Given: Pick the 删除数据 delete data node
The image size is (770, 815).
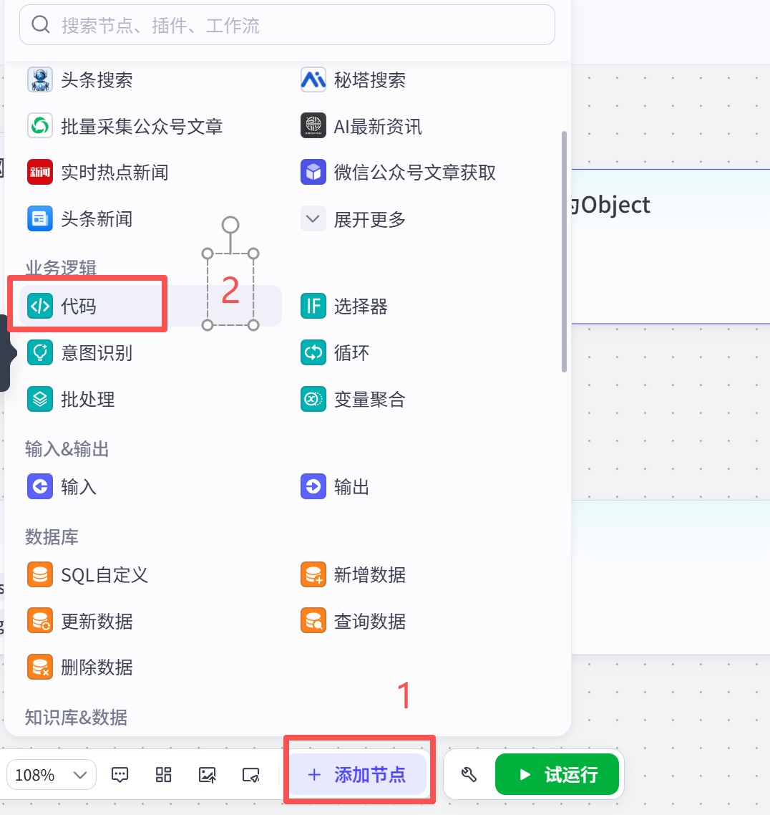Looking at the screenshot, I should point(96,667).
